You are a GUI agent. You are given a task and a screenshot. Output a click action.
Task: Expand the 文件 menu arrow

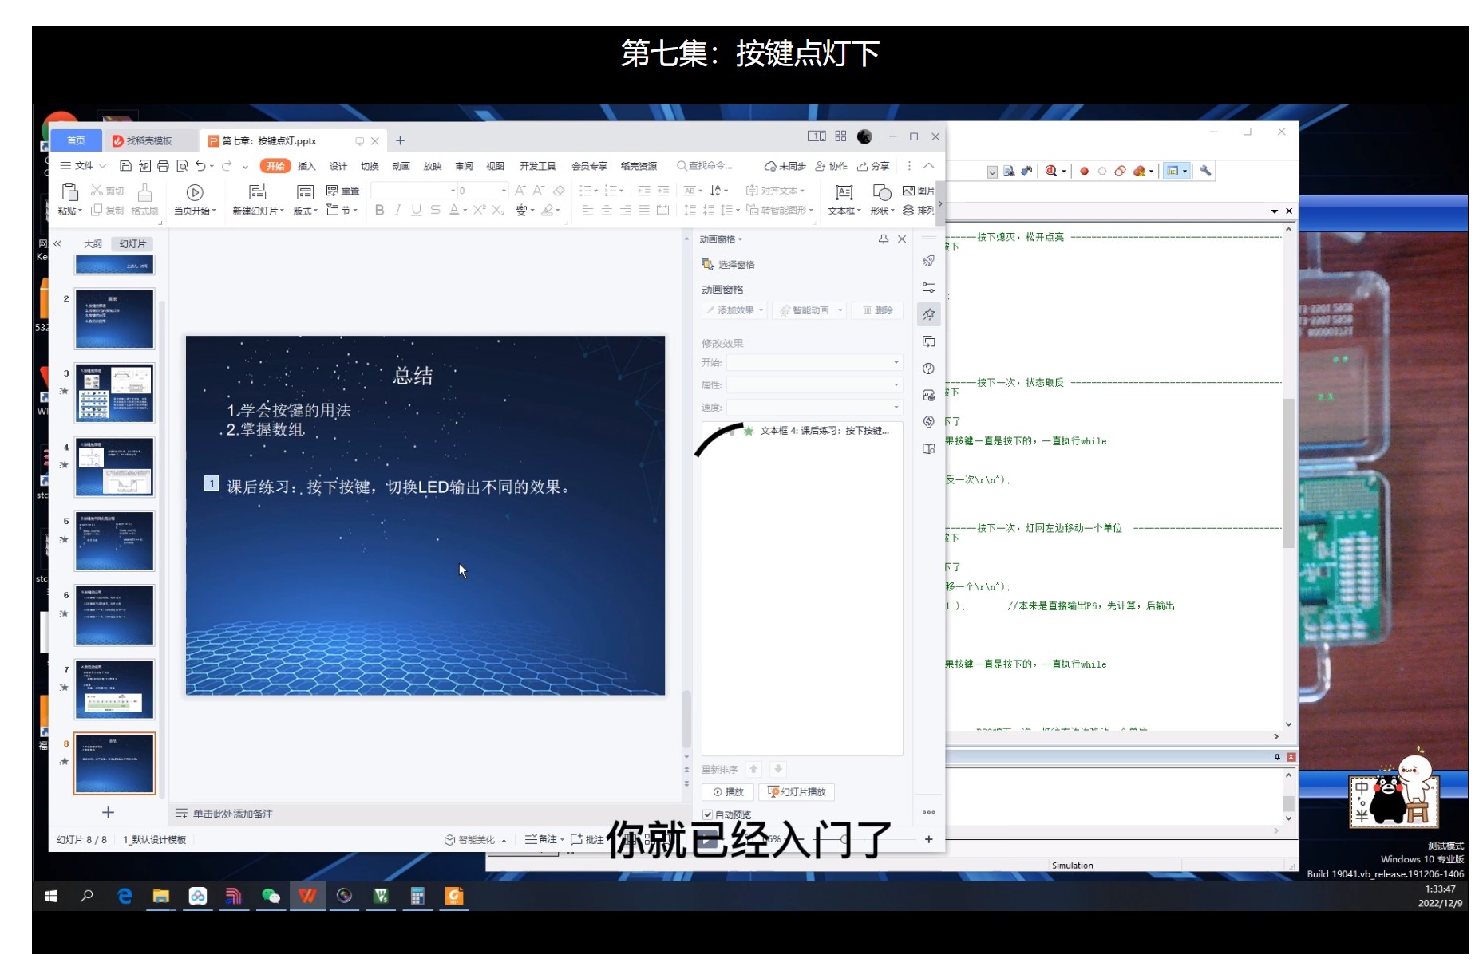[102, 166]
